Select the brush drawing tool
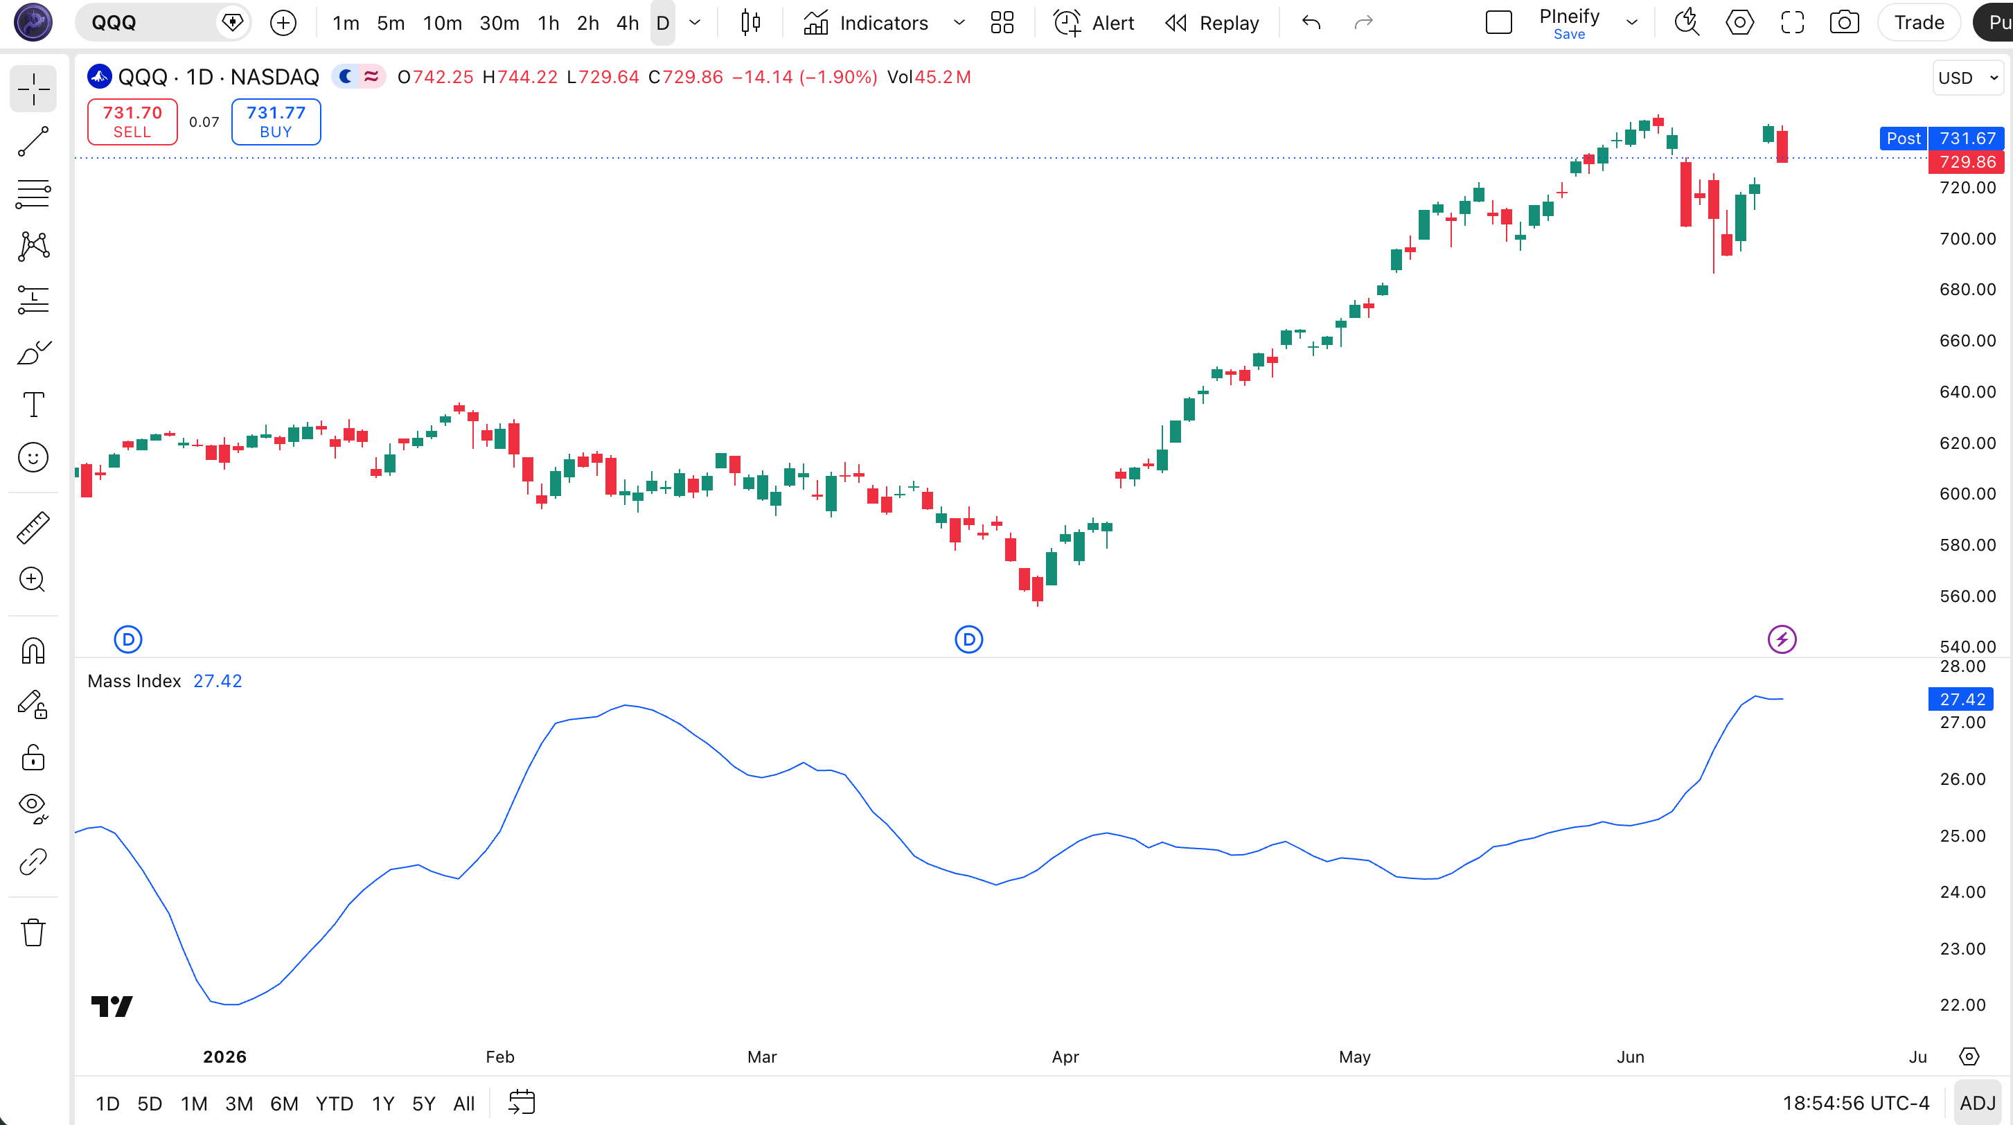The image size is (2013, 1125). pos(33,353)
